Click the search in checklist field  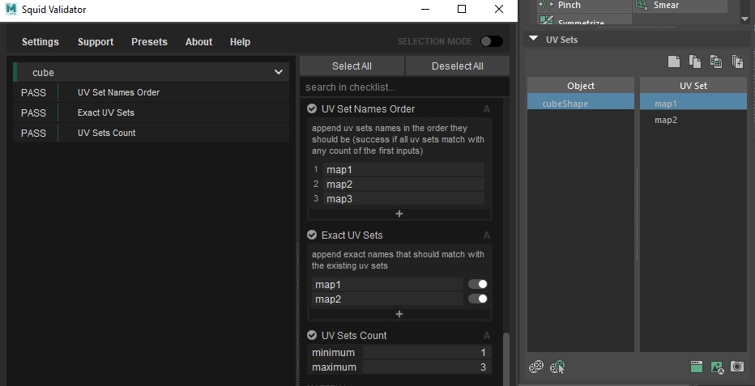pyautogui.click(x=404, y=87)
